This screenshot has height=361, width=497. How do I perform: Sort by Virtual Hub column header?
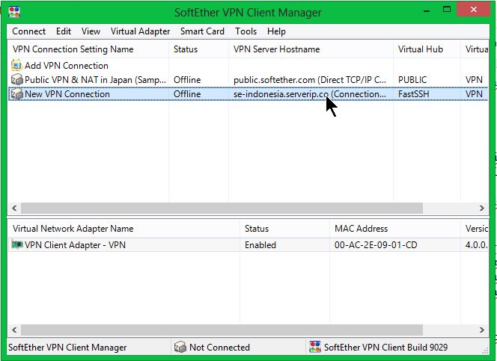pos(427,49)
